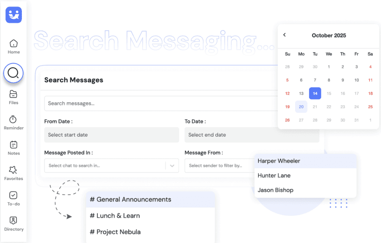Pick October 8 in the calendar

click(329, 80)
